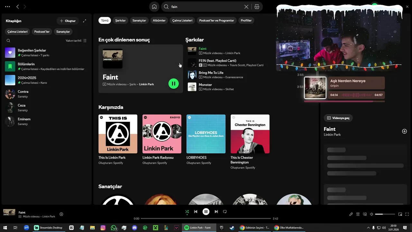
Task: Click Linkin Park under Faint in right panel
Action: (x=332, y=135)
